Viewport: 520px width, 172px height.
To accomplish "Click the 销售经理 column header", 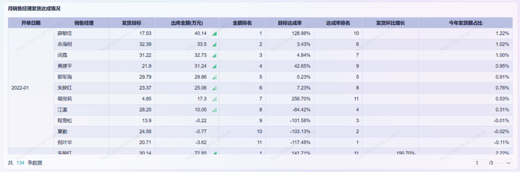I will click(81, 23).
